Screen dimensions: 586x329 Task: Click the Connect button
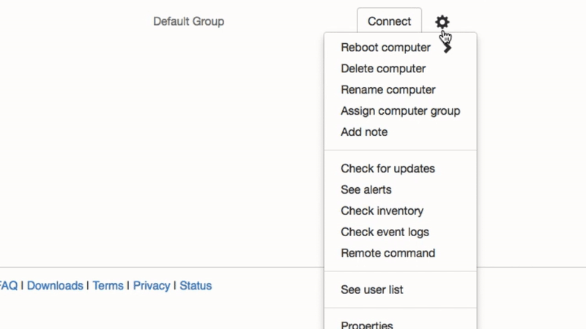(389, 21)
